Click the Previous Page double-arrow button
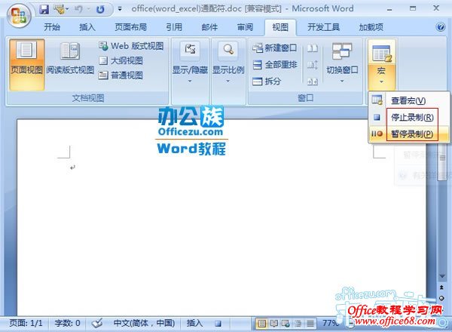This screenshot has width=452, height=332. tap(441, 287)
